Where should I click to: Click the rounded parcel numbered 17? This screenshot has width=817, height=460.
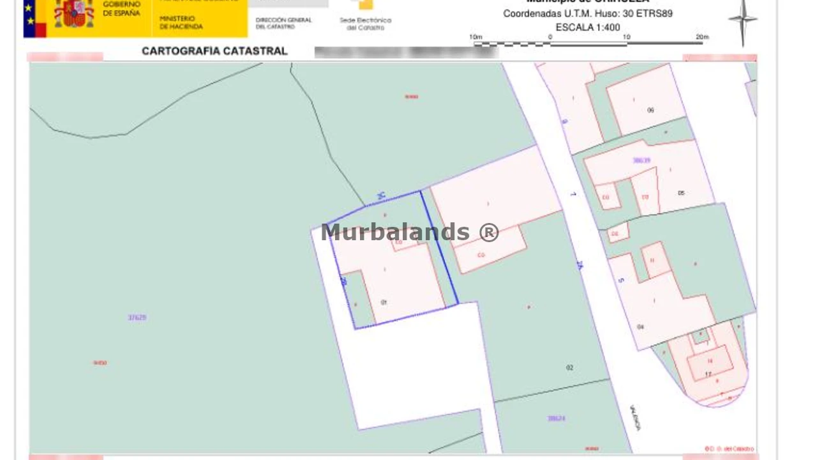710,371
